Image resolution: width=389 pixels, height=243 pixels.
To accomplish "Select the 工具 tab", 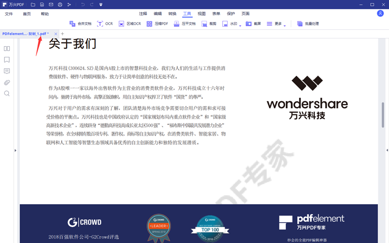I will 187,14.
